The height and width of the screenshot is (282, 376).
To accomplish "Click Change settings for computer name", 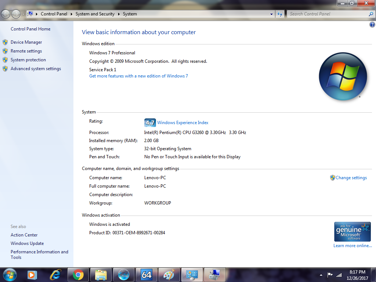I will [x=351, y=178].
